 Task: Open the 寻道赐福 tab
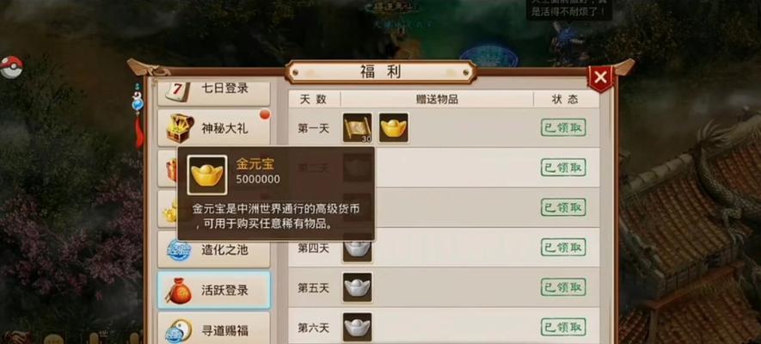[x=213, y=329]
